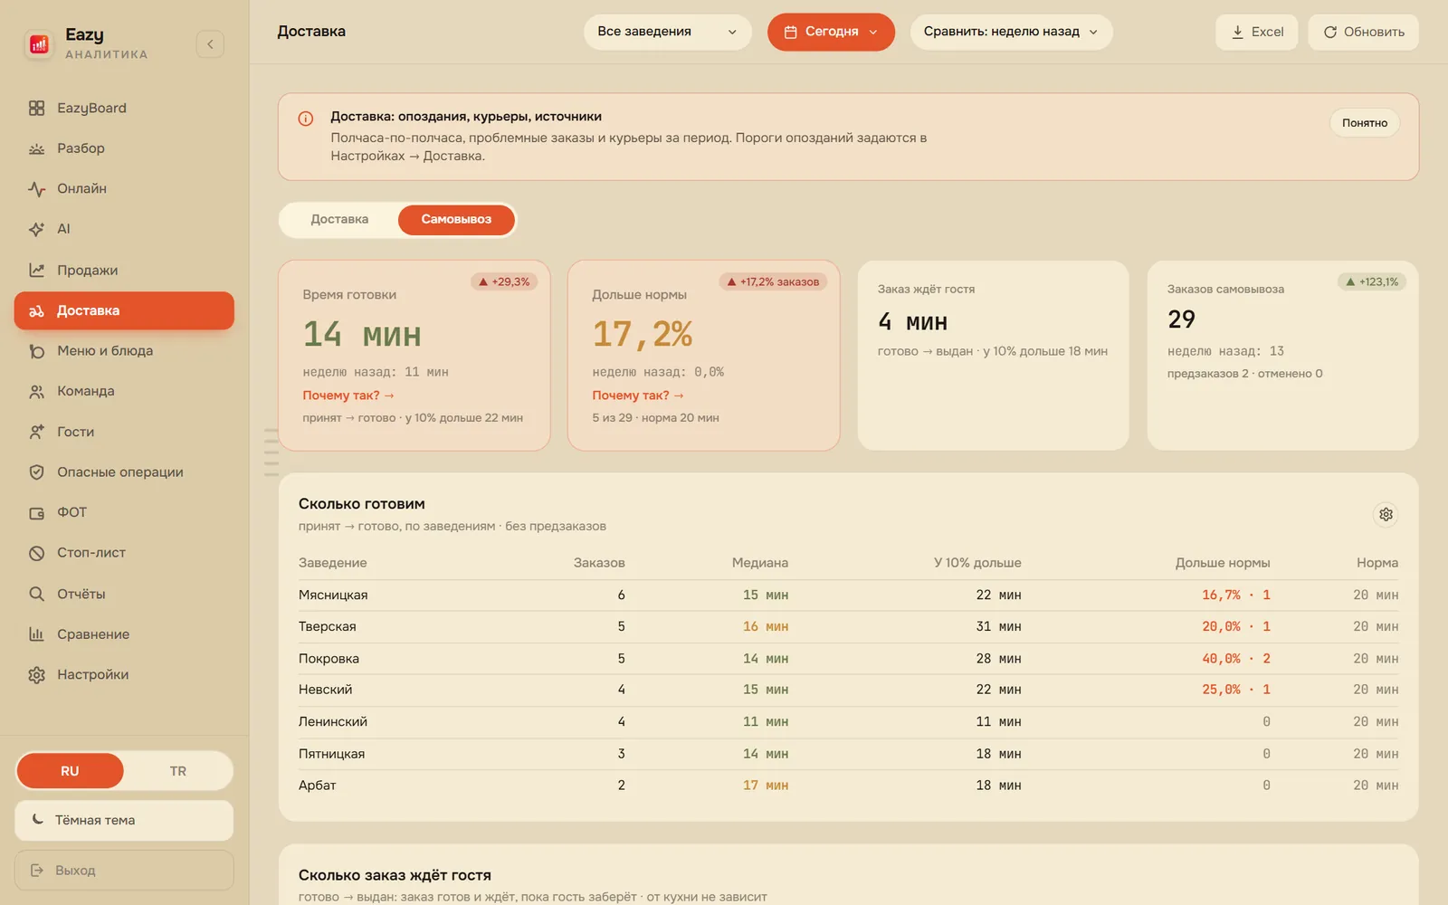This screenshot has height=905, width=1448.
Task: Enable Тёмная тема
Action: pos(124,820)
